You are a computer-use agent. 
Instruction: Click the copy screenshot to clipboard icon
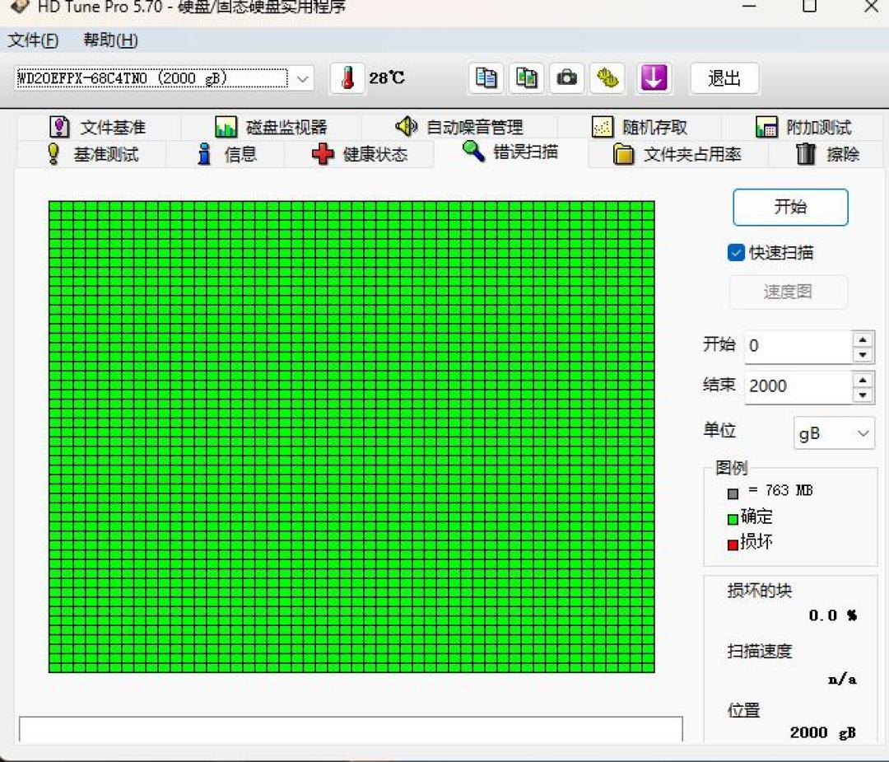[527, 77]
